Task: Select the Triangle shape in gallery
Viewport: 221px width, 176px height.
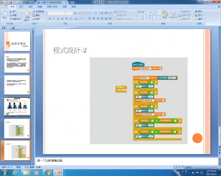Action: click(x=143, y=15)
